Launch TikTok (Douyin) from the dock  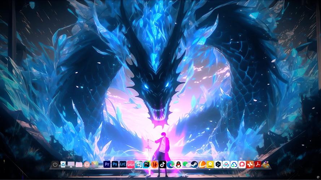[162, 164]
